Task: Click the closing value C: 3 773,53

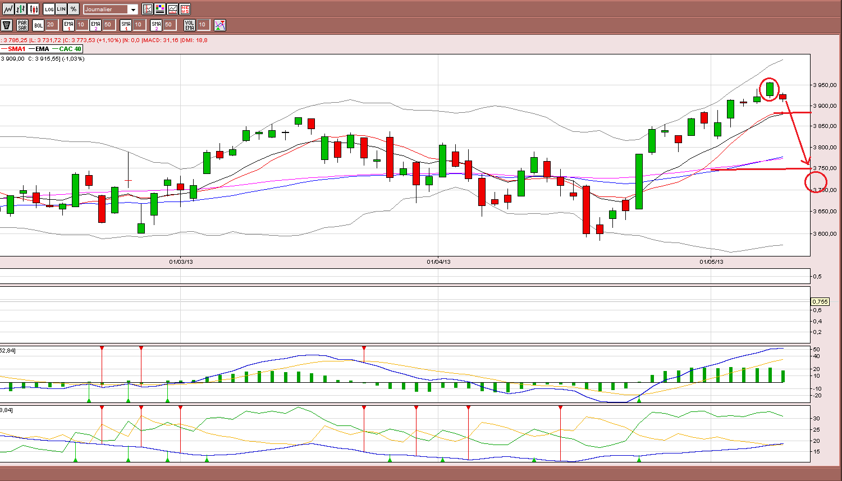Action: coord(79,40)
